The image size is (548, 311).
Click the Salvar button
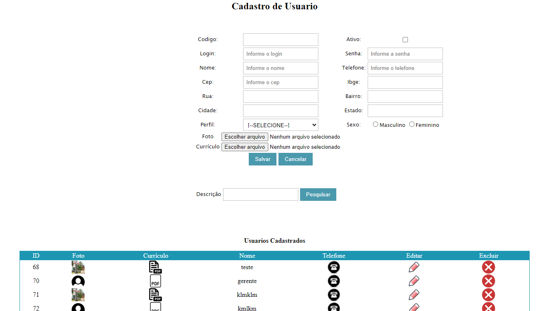263,159
